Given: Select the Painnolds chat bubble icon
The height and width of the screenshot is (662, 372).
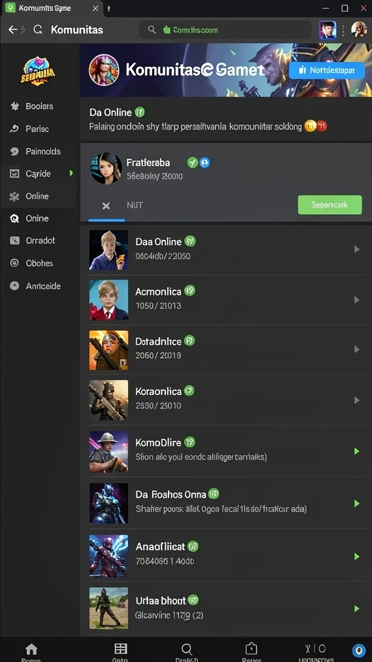Looking at the screenshot, I should click(14, 151).
